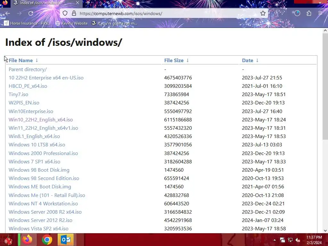Open the Firefox hamburger application menu
The width and height of the screenshot is (328, 246).
(x=320, y=13)
